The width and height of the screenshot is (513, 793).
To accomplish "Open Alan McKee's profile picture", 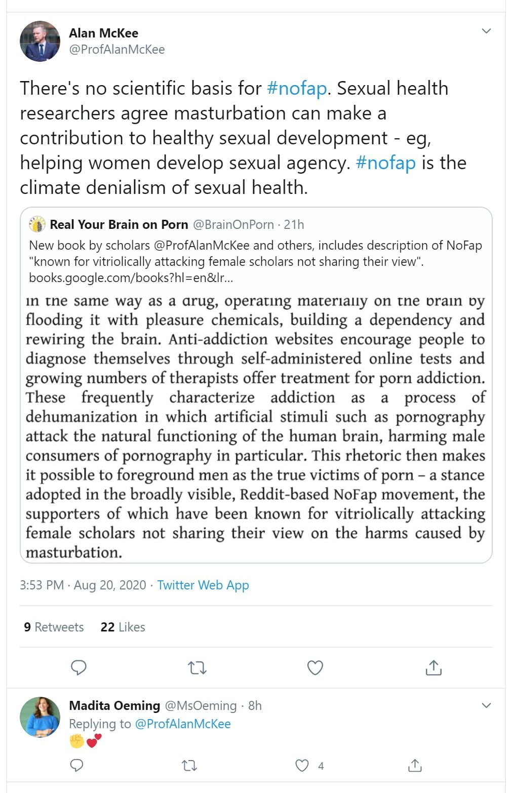I will (40, 41).
